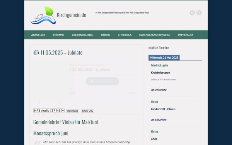232x145 pixels.
Task: Click the Kirchgemein.de leaf logo
Action: [43, 15]
